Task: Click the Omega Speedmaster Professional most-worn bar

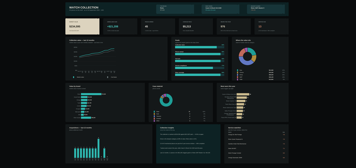Action: 239,114
